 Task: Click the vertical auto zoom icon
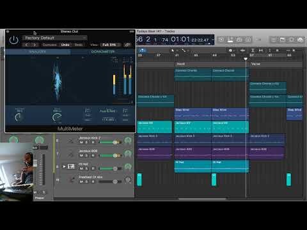[x=253, y=50]
